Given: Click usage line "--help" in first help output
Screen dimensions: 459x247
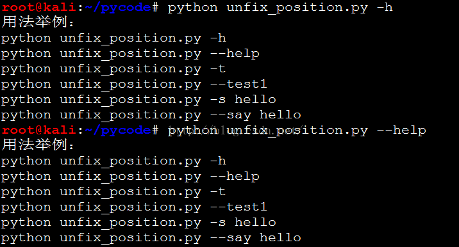Looking at the screenshot, I should coord(130,54).
